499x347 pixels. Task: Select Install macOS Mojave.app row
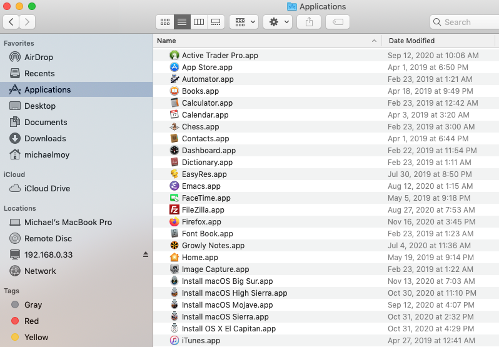pos(326,304)
